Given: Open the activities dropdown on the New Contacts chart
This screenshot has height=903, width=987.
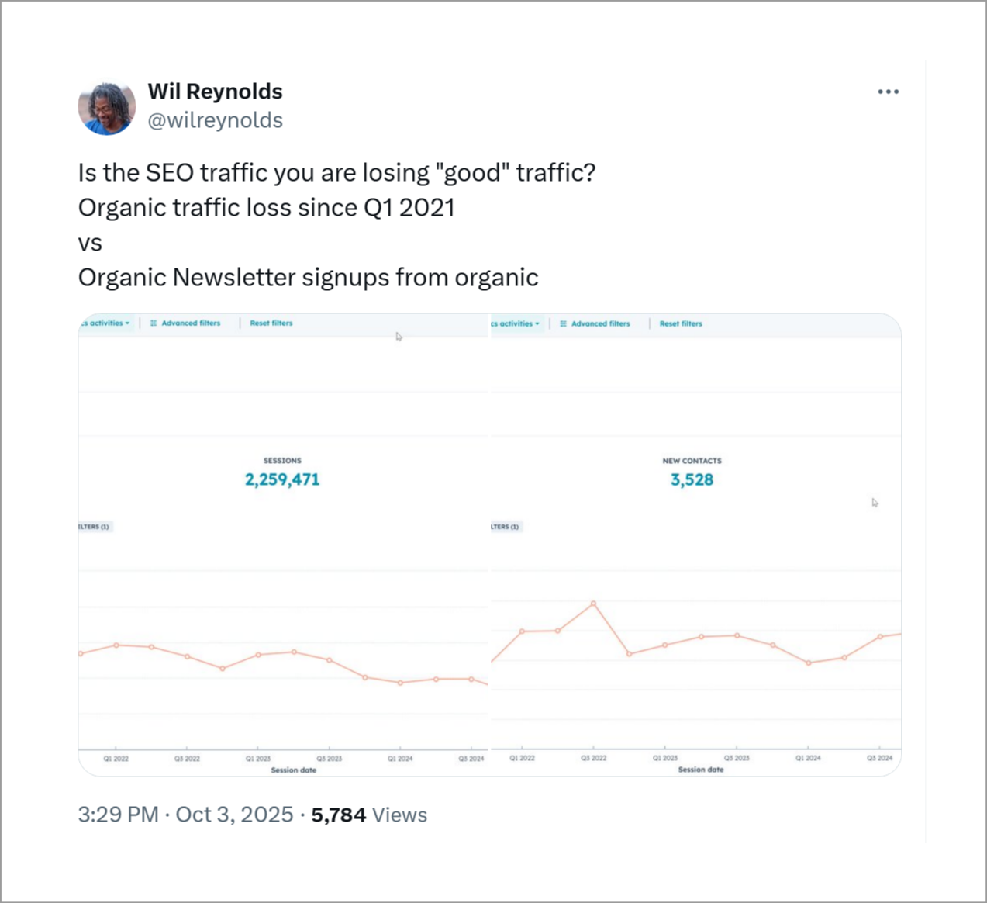Looking at the screenshot, I should 513,323.
